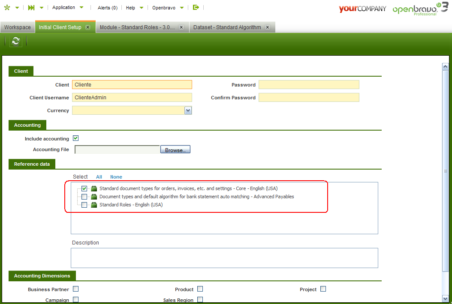Enable the Campaign dimension checkbox
This screenshot has width=452, height=304.
coord(75,299)
